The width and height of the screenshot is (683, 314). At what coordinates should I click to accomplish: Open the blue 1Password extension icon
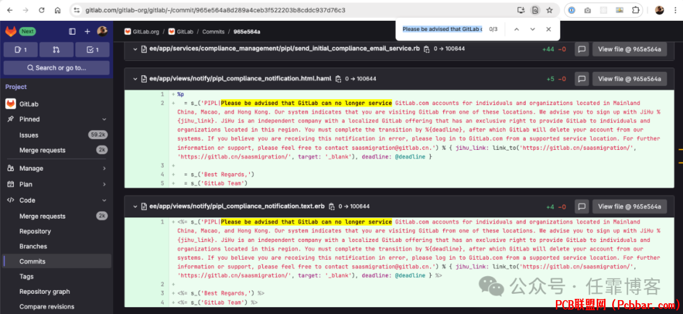(572, 10)
